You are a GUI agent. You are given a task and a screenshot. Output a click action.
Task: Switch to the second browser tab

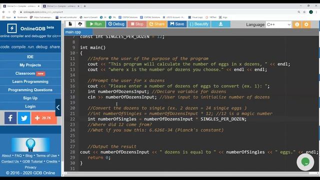61,6
